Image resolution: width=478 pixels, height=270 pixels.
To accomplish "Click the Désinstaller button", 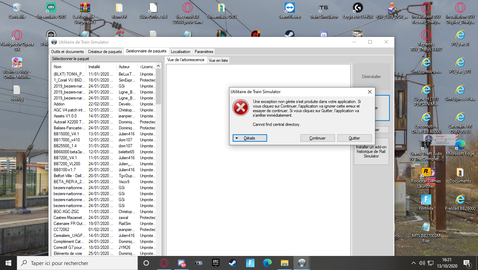I will point(372,77).
